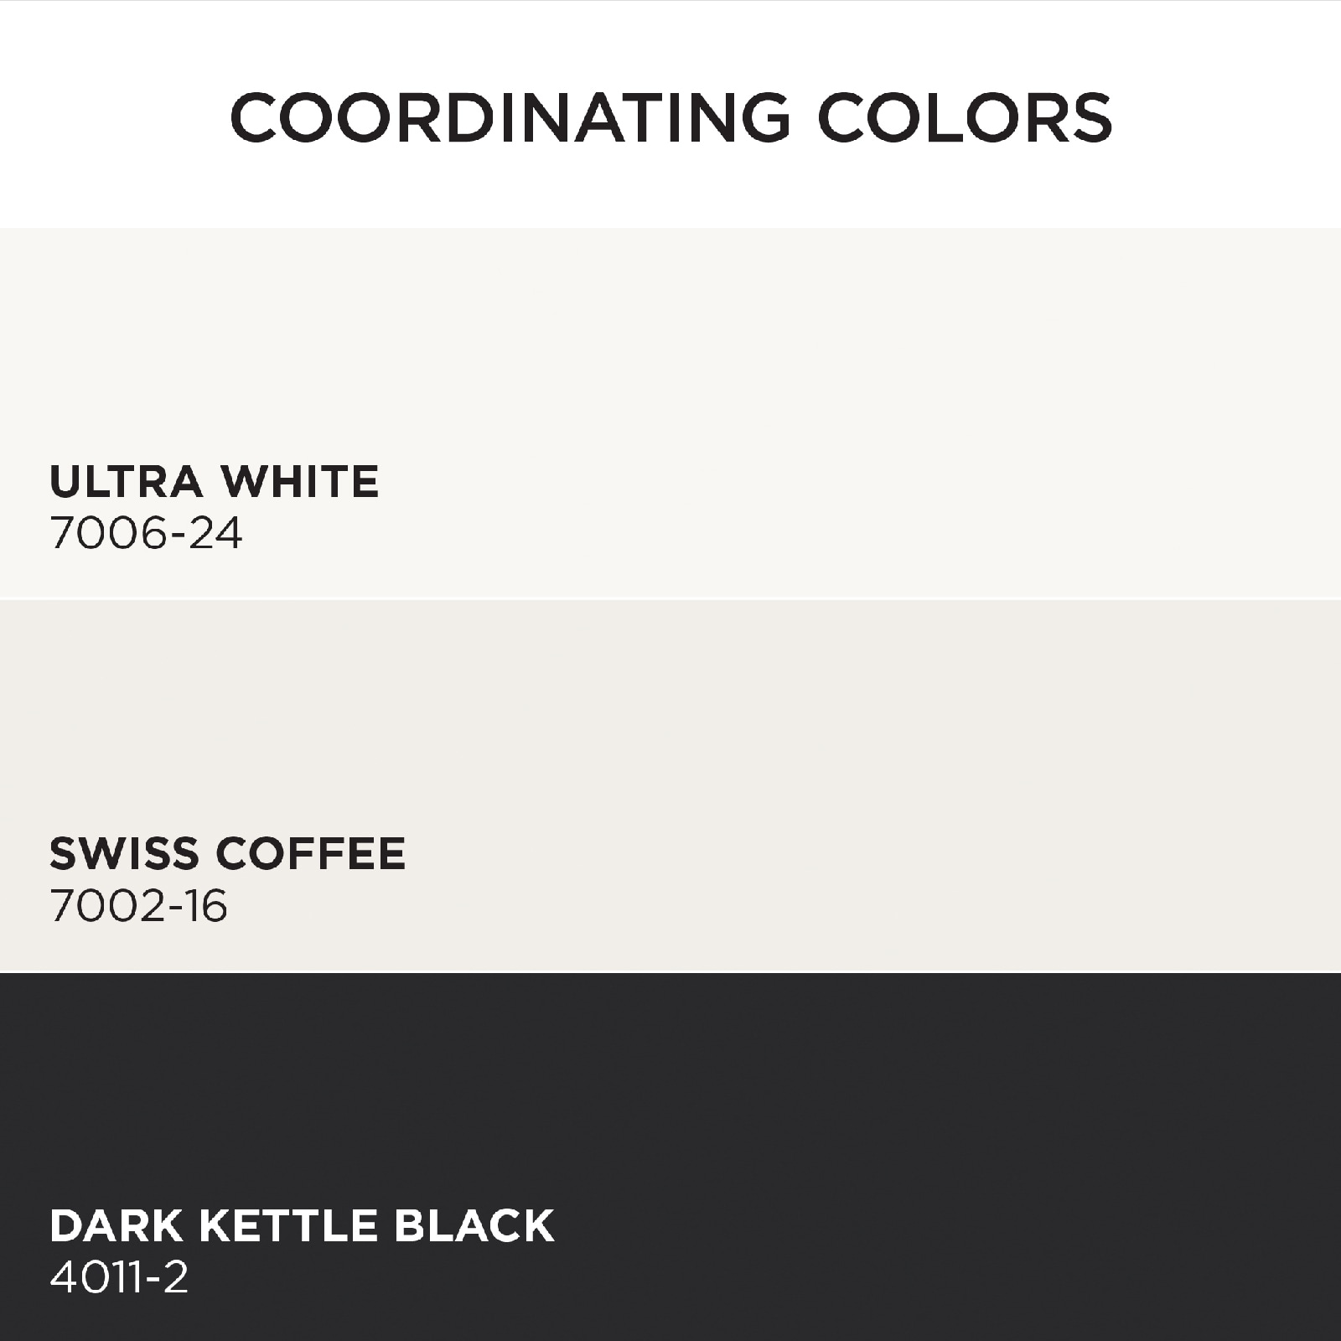Click the word COFFEE in the middle swatch
Image resolution: width=1341 pixels, height=1341 pixels.
310,854
